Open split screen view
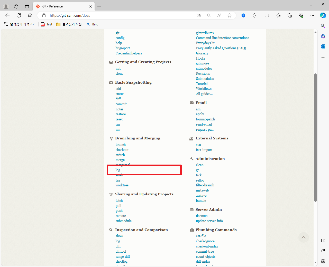The image size is (329, 267). click(267, 15)
